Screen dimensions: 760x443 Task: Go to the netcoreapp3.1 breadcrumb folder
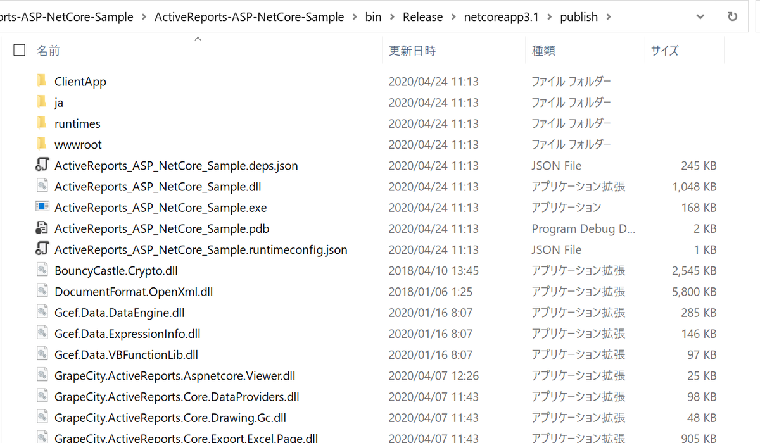coord(501,17)
